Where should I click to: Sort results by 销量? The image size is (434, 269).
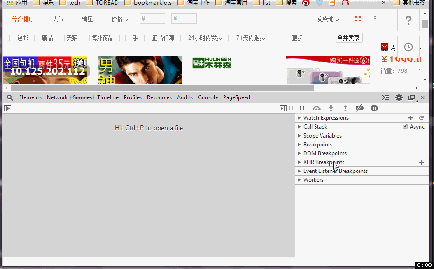pos(87,19)
